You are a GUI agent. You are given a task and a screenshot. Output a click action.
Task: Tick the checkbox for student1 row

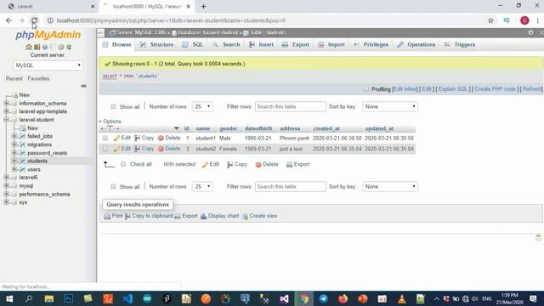click(105, 138)
